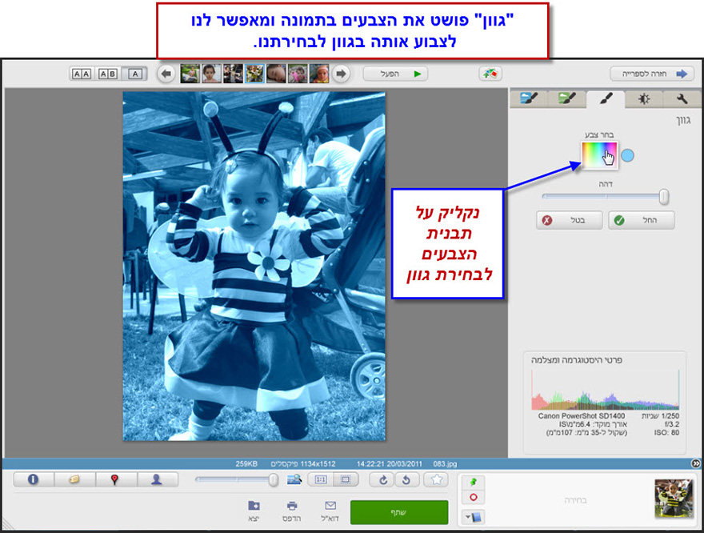Star this photo as a favorite
This screenshot has width=704, height=533.
coord(435,479)
